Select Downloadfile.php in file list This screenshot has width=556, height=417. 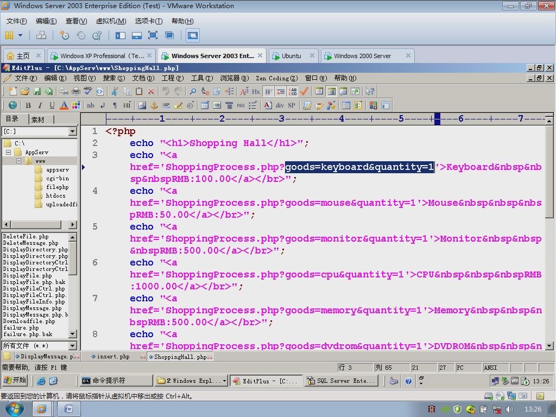tap(29, 321)
